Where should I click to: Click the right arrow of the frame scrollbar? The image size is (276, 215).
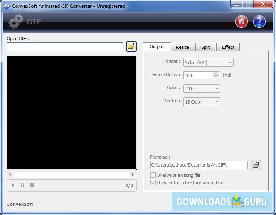(133, 174)
